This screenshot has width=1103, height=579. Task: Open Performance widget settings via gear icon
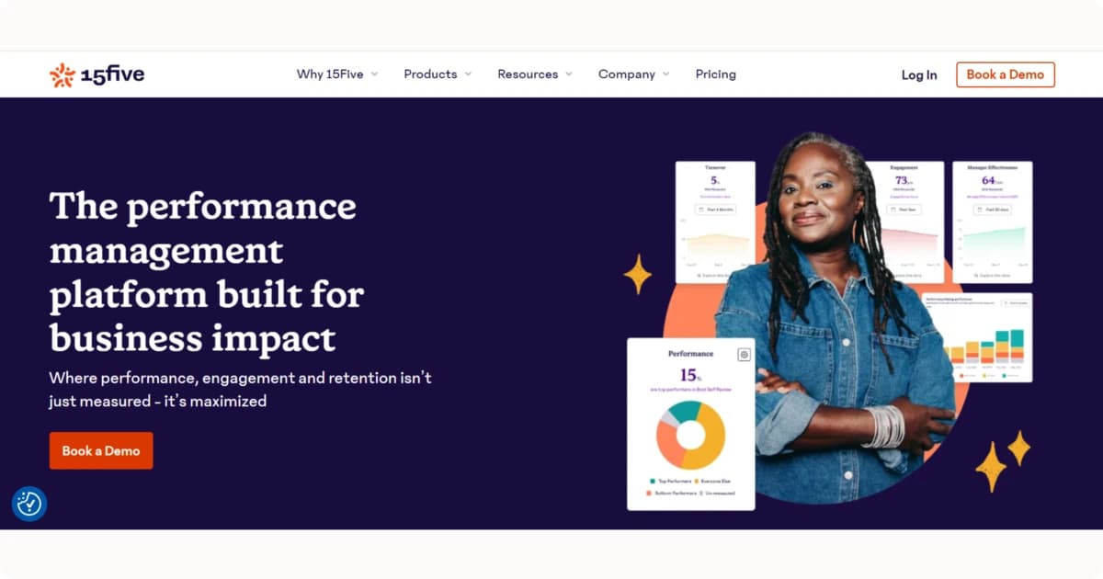point(744,354)
